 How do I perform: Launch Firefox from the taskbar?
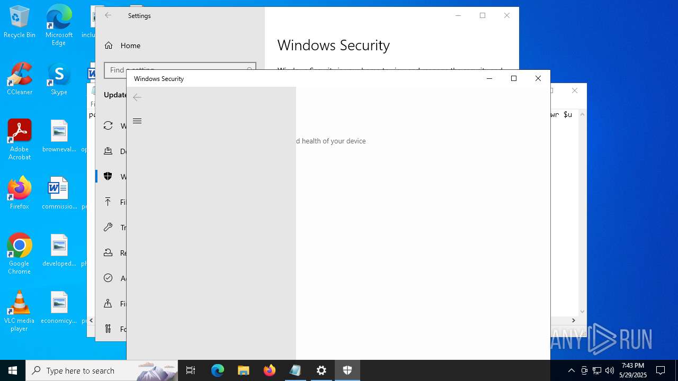tap(270, 370)
